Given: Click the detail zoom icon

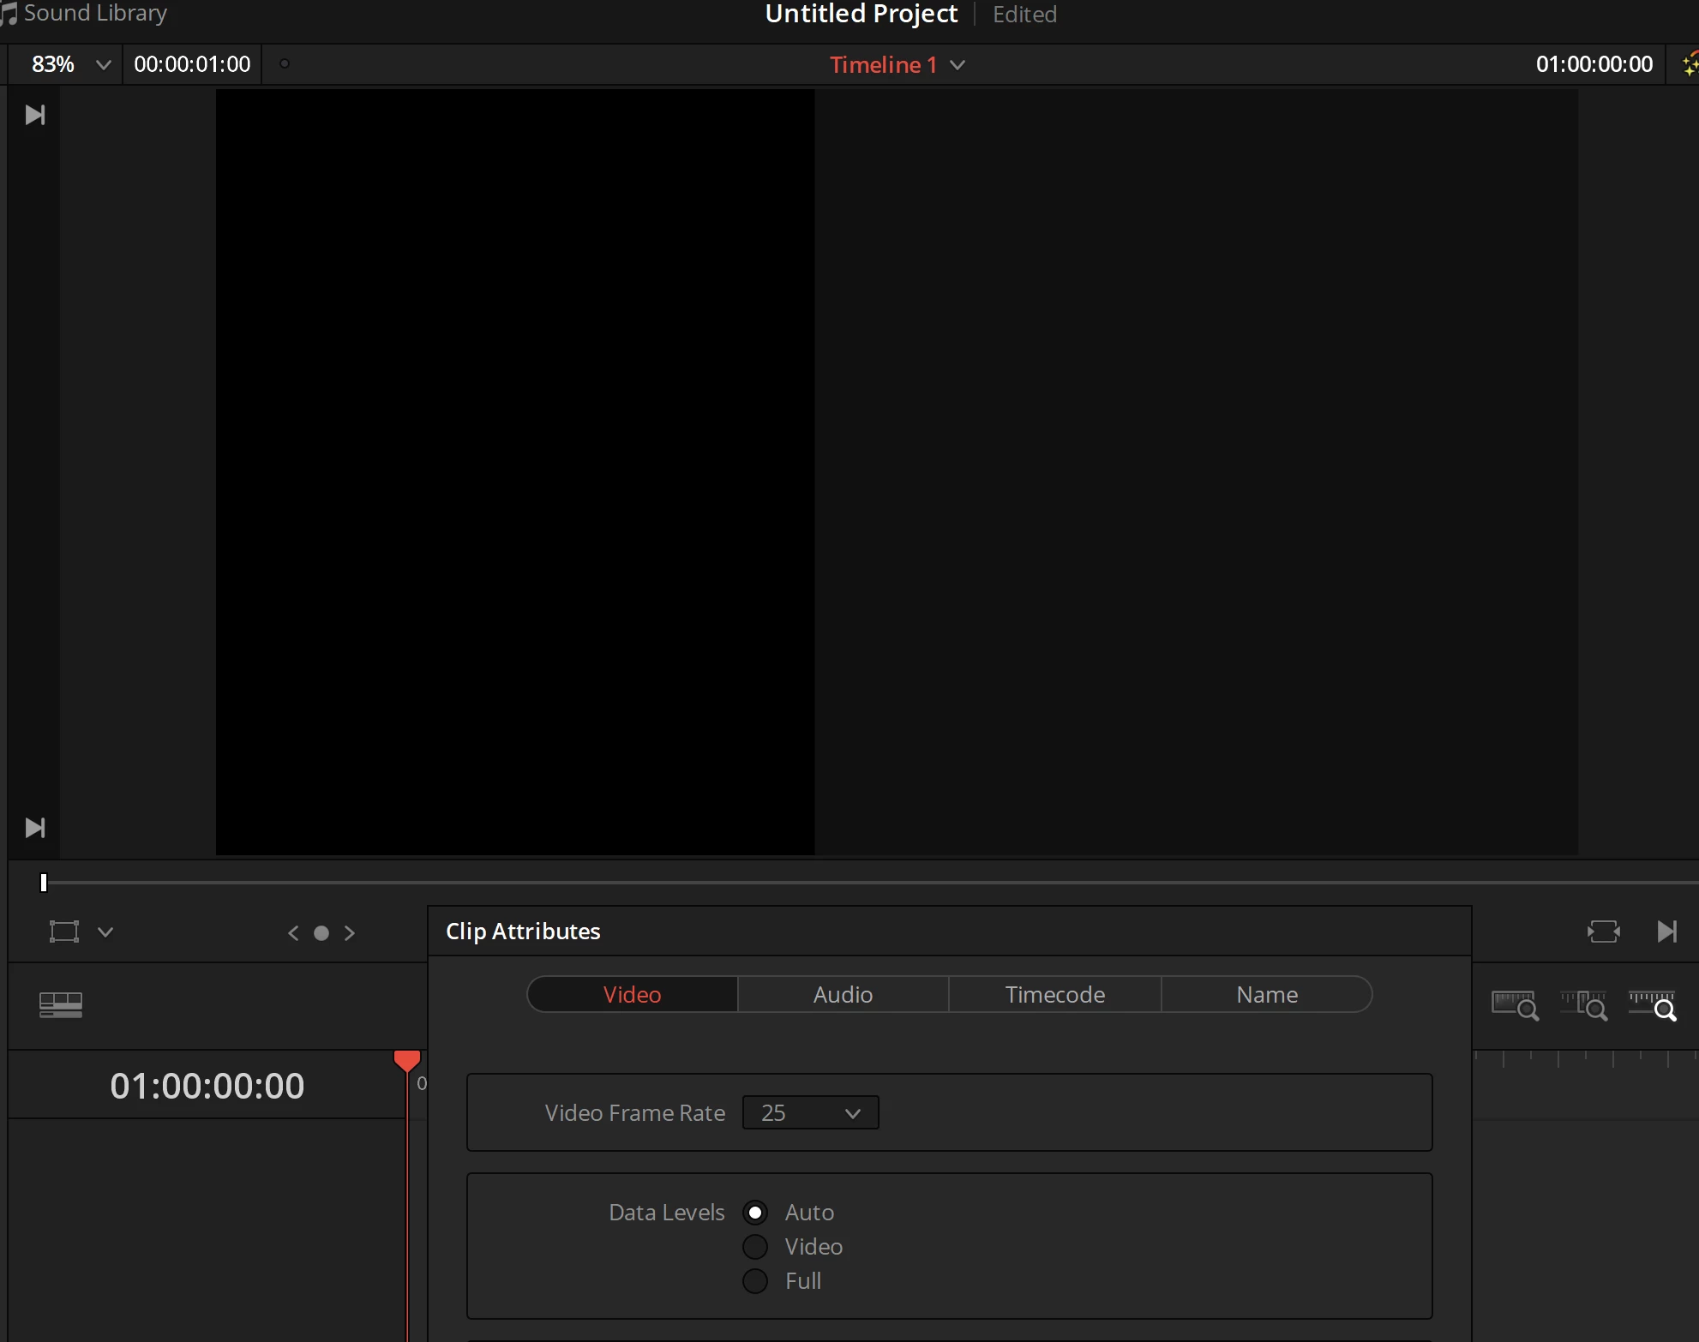Looking at the screenshot, I should point(1583,1005).
